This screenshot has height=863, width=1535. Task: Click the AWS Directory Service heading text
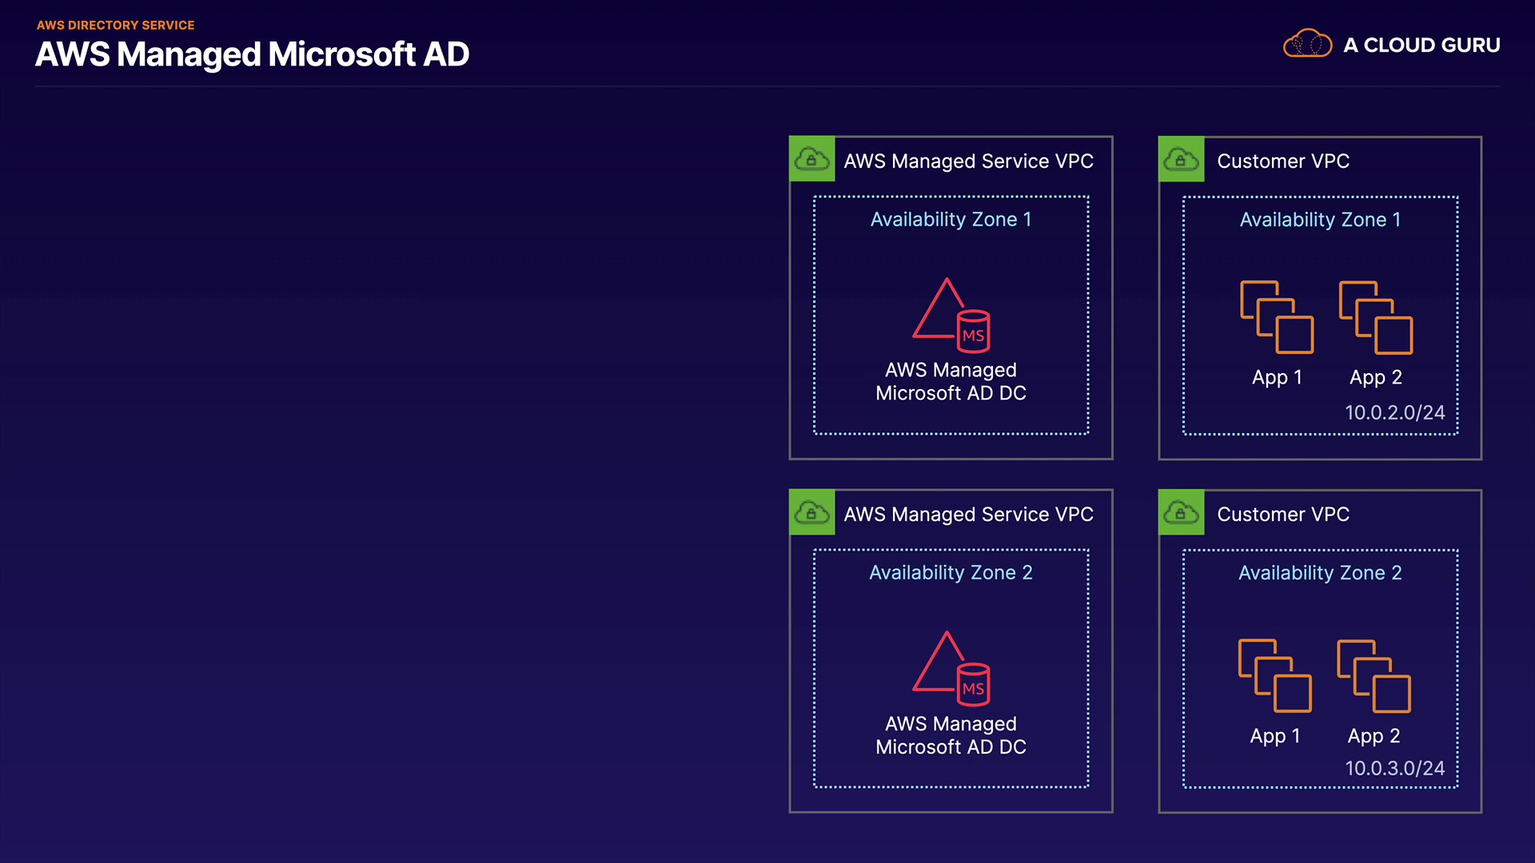[x=116, y=25]
